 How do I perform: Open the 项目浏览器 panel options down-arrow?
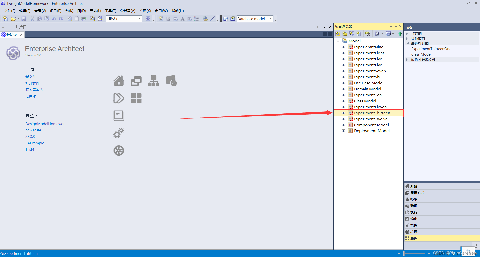(391, 26)
